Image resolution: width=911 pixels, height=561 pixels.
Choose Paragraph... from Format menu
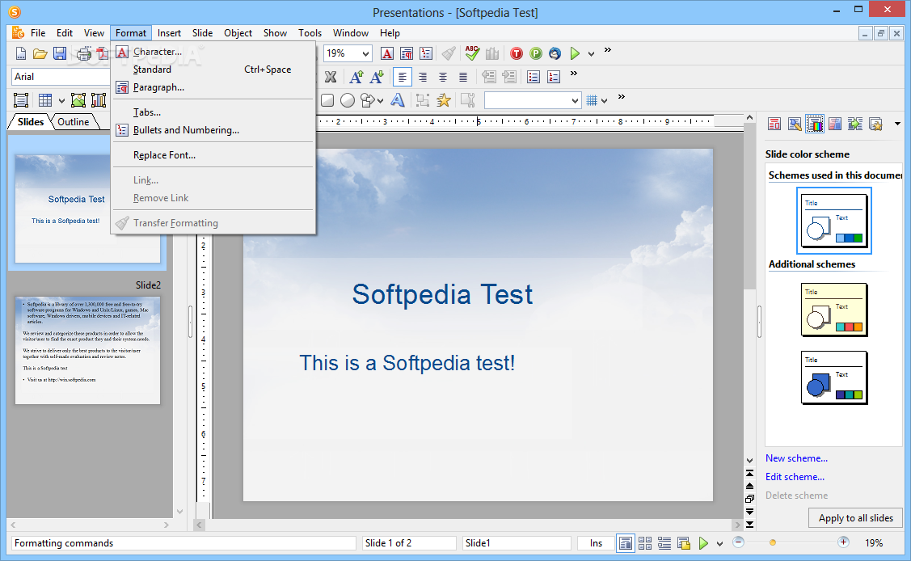[x=213, y=87]
